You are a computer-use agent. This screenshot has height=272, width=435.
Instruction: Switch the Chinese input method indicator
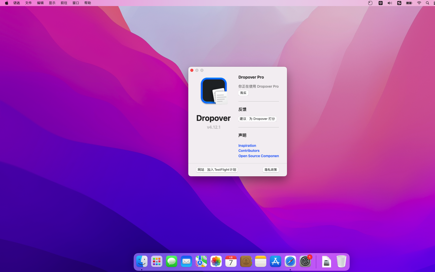coord(381,3)
